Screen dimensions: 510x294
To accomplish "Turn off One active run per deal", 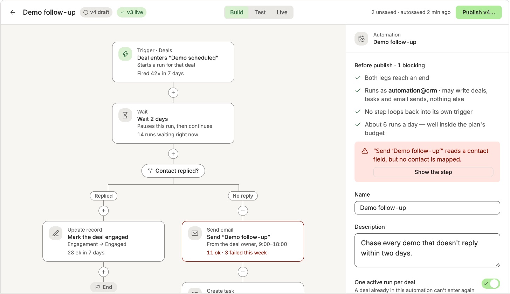I will [491, 283].
